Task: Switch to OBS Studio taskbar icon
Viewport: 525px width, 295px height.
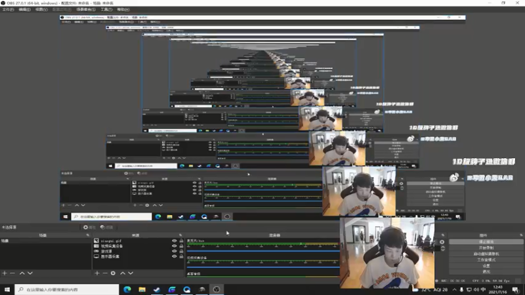Action: (217, 289)
